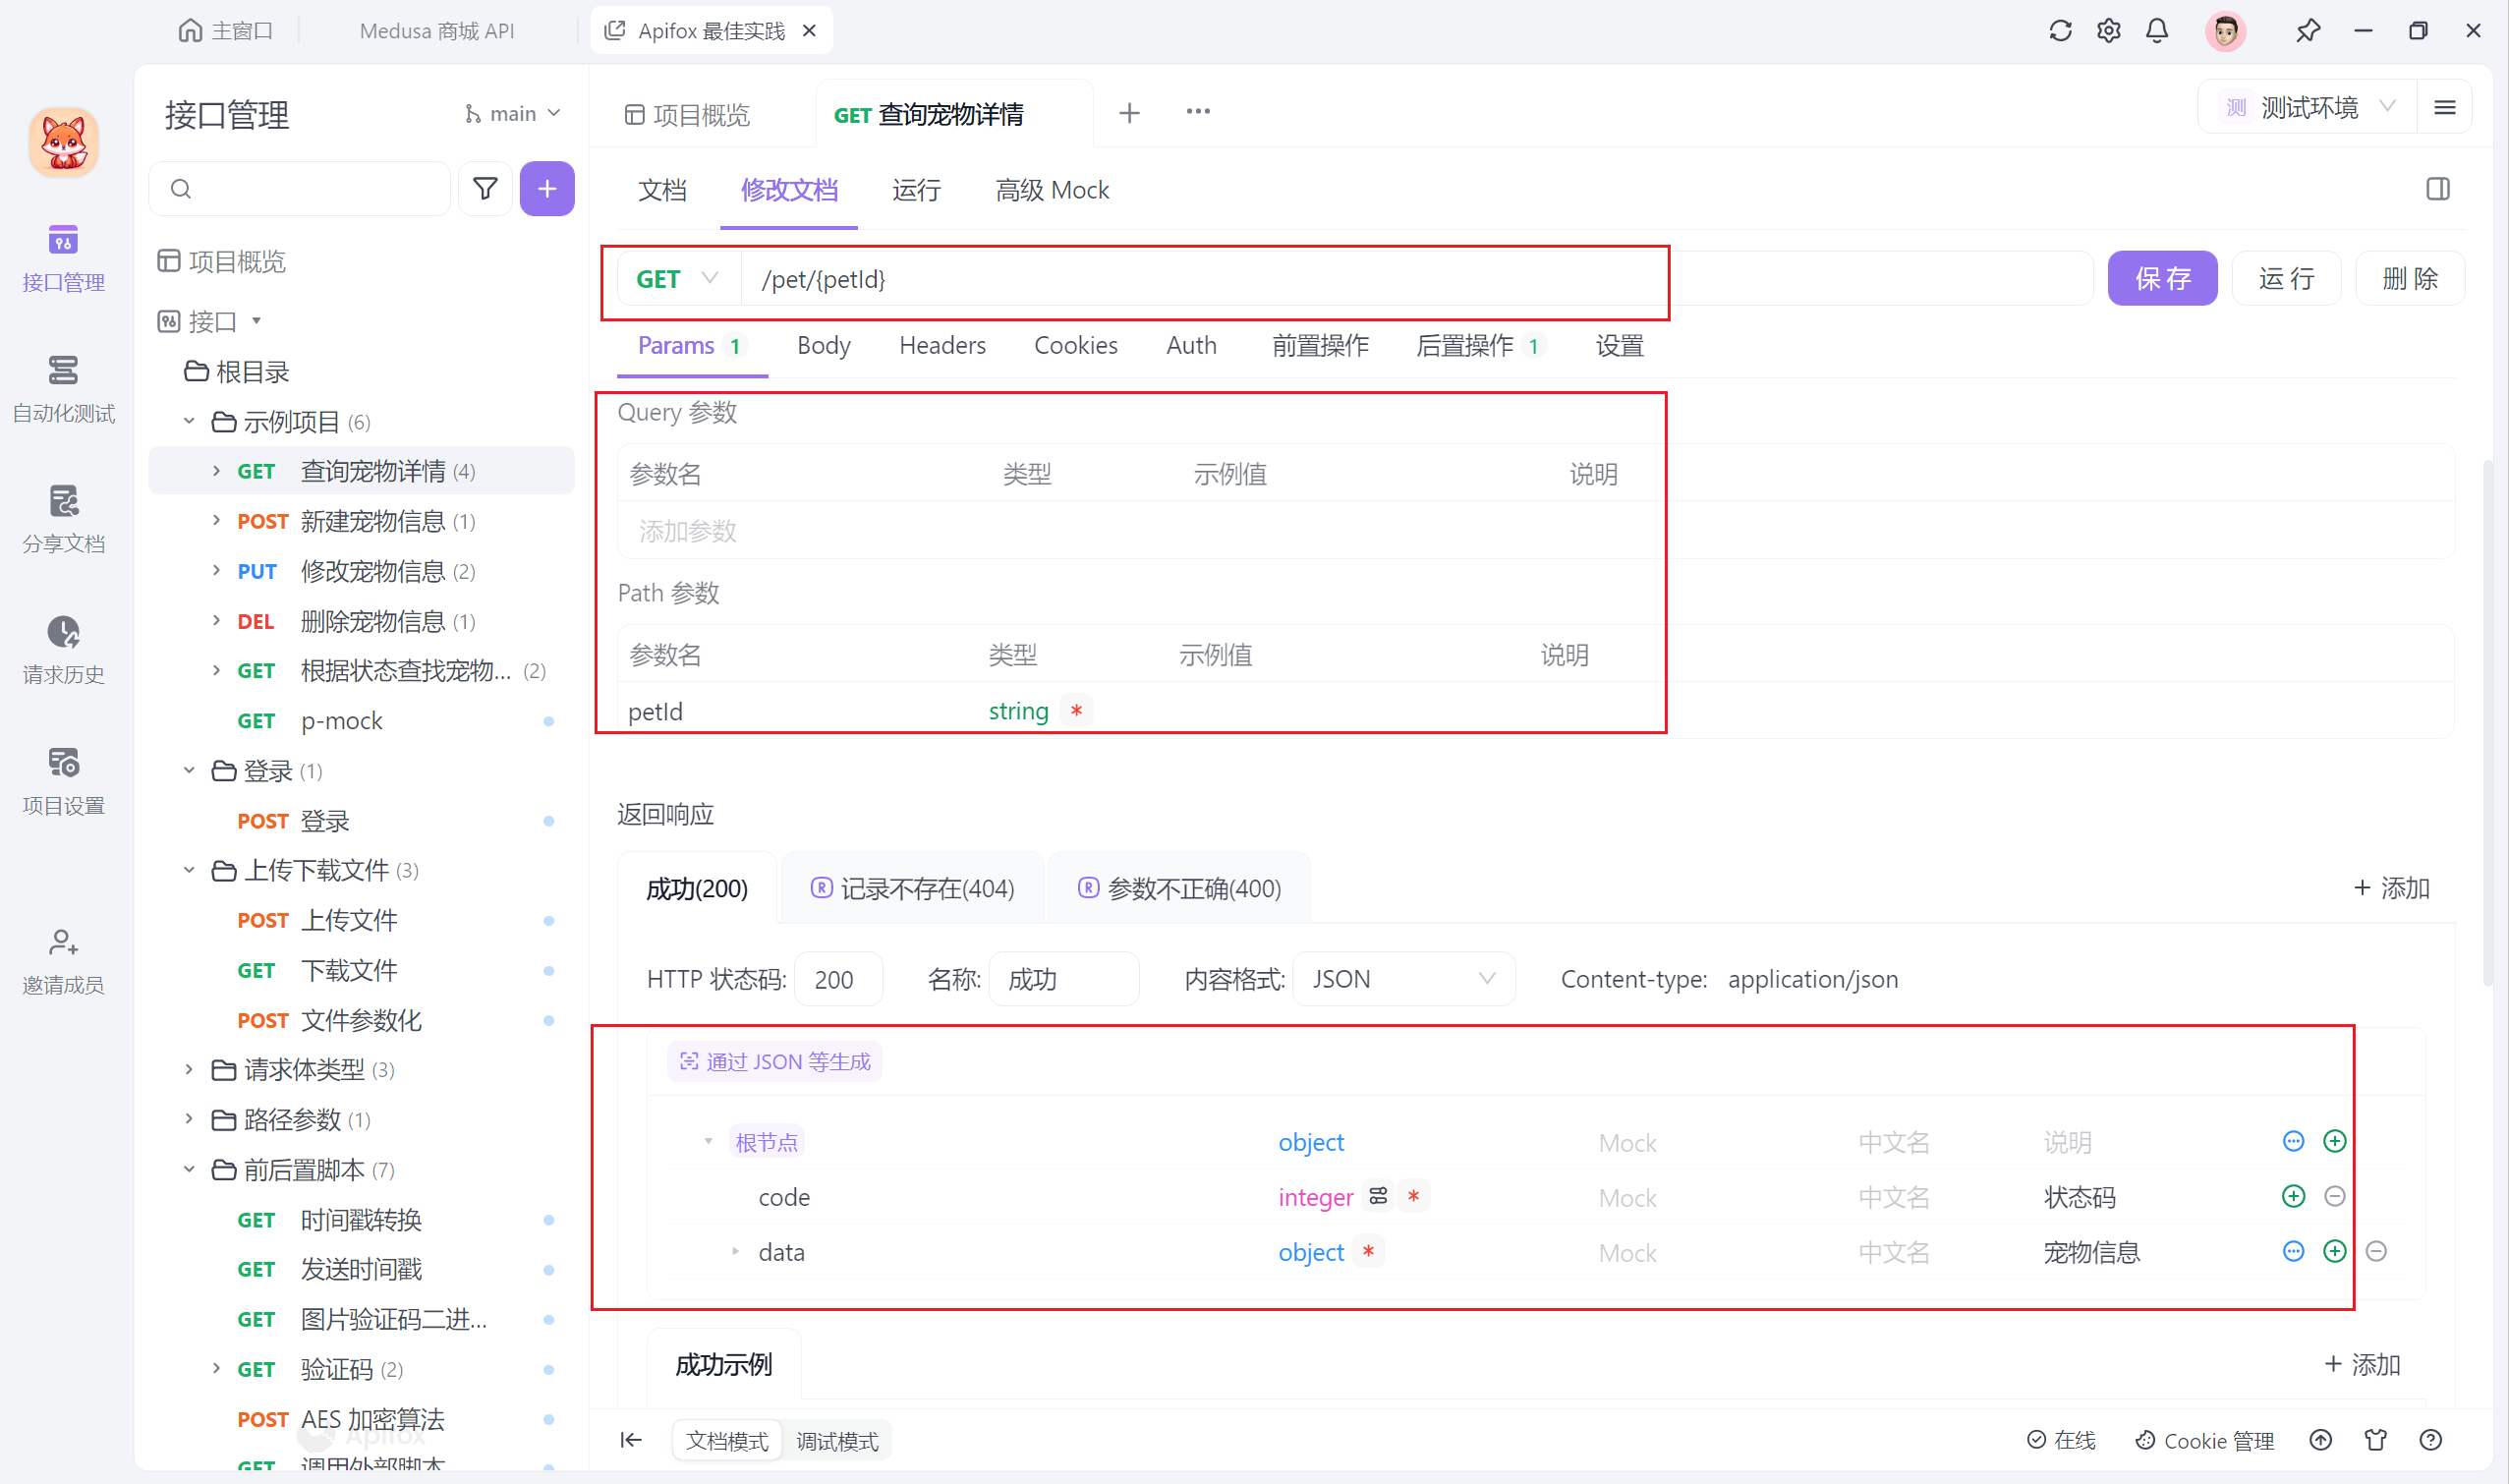2509x1484 pixels.
Task: Pin the current tab
Action: click(2309, 31)
